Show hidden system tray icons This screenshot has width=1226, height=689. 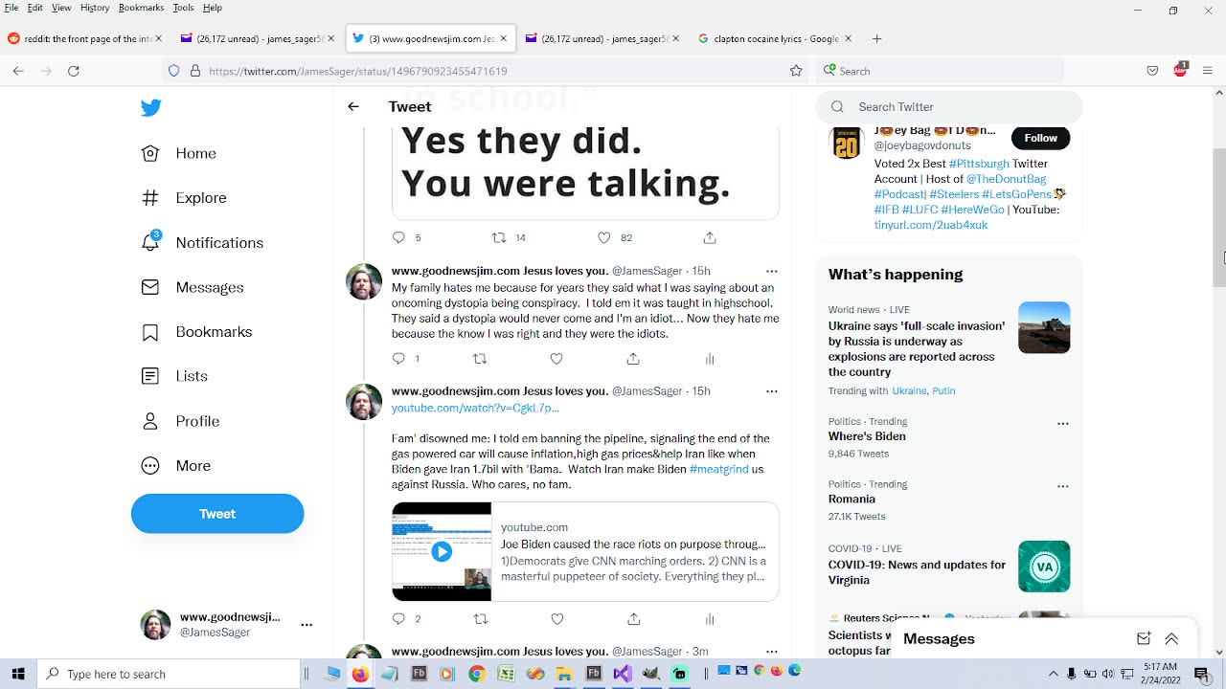pos(1054,674)
